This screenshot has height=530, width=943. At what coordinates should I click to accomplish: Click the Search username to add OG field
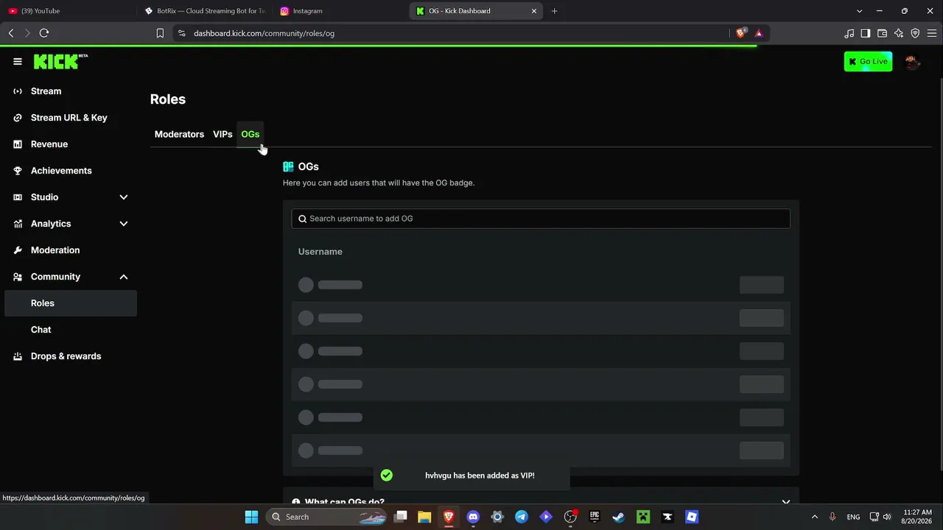541,219
